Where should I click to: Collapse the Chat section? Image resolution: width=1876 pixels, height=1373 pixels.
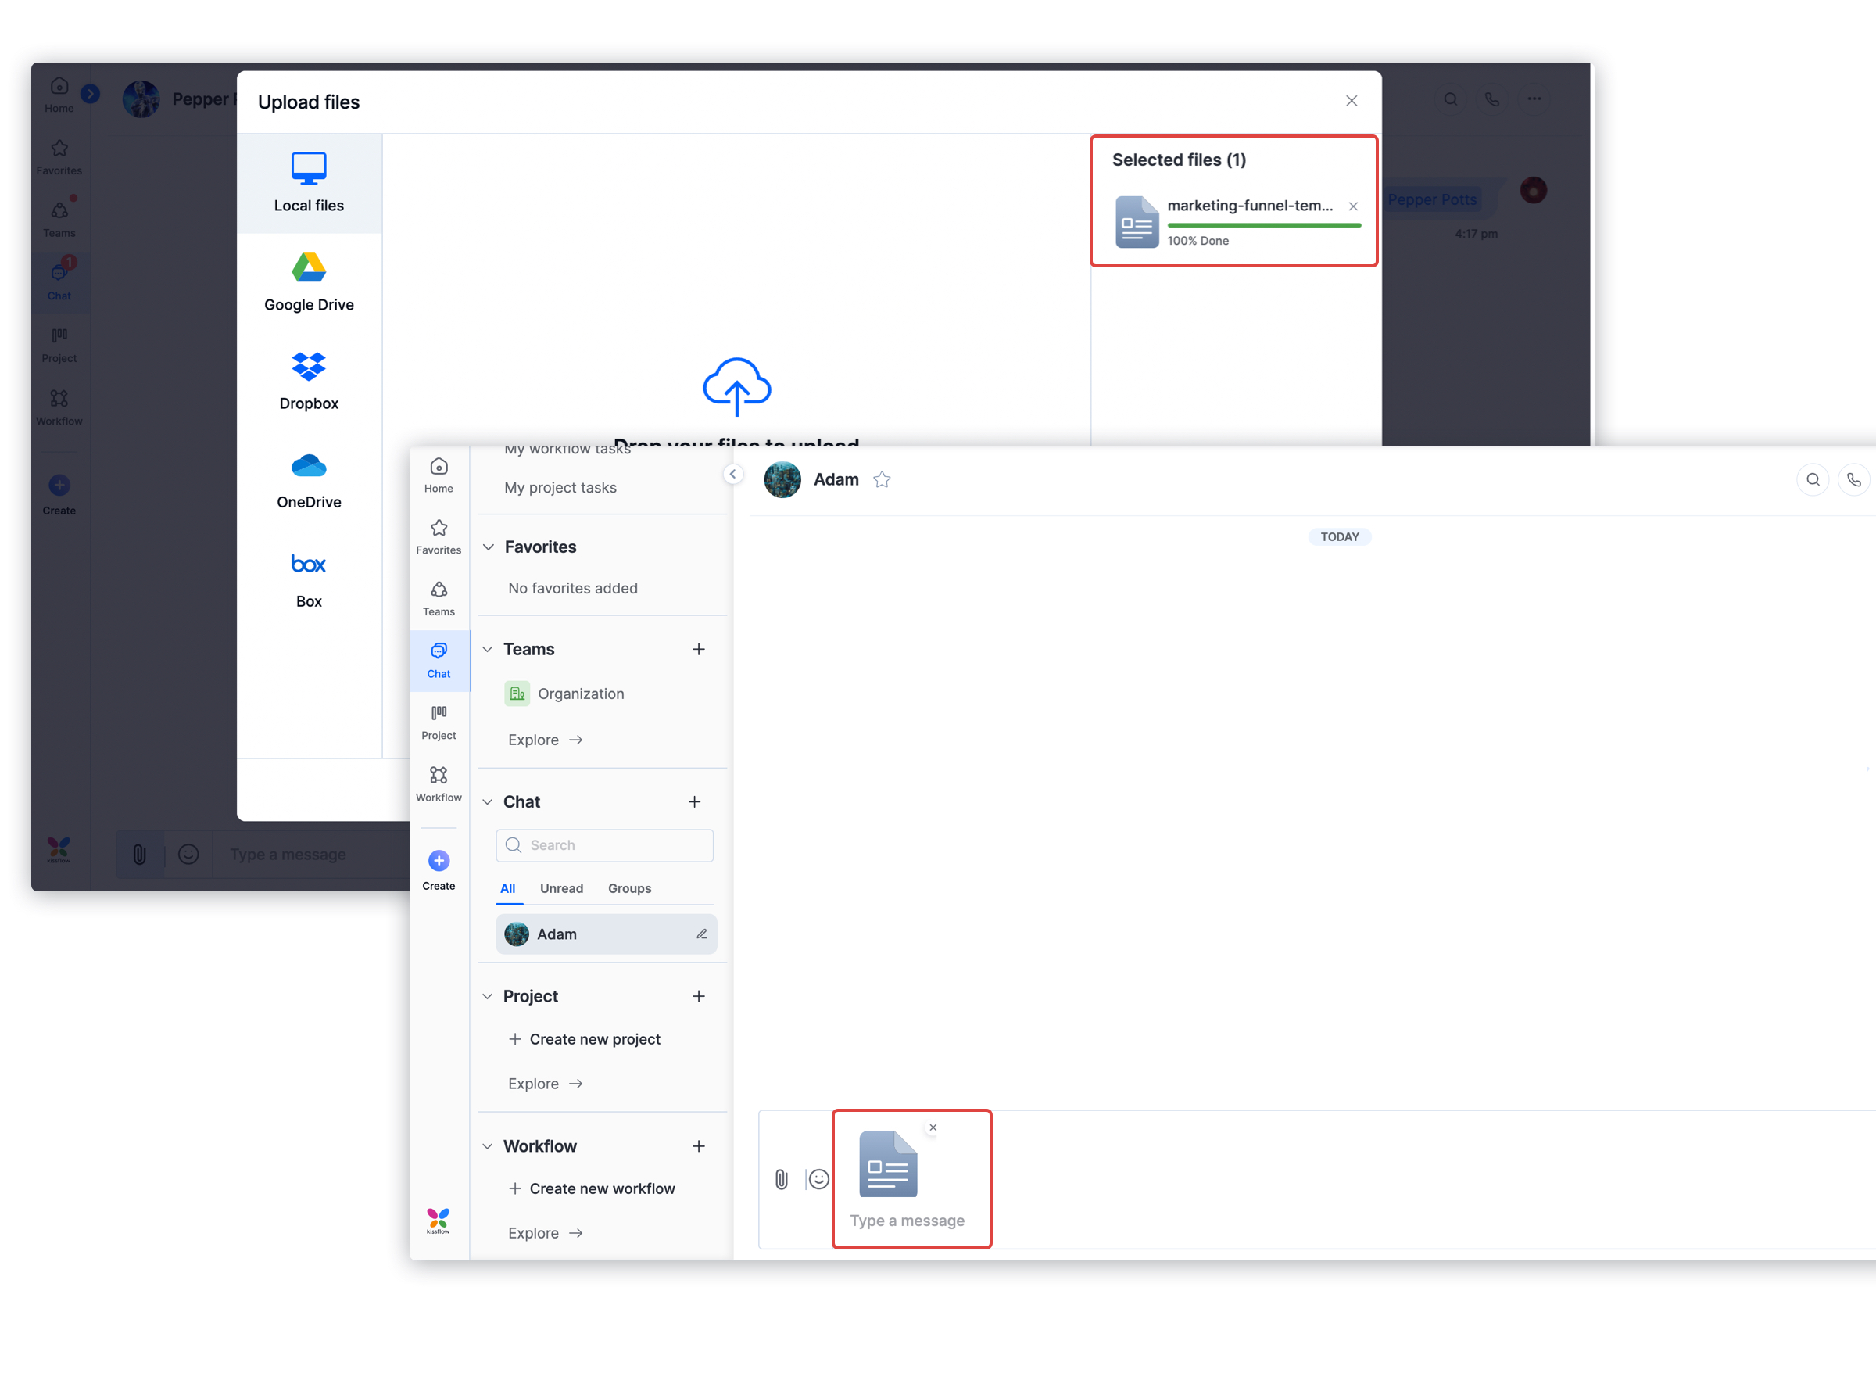point(488,802)
